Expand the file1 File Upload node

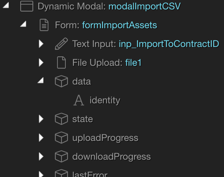click(x=41, y=63)
